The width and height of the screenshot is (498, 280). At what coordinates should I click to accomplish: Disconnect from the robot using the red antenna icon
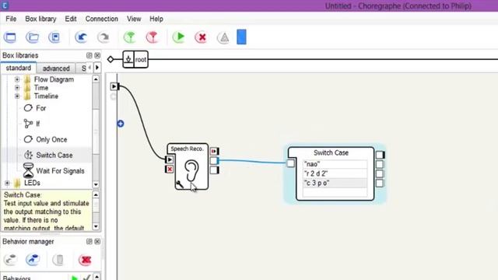(153, 37)
